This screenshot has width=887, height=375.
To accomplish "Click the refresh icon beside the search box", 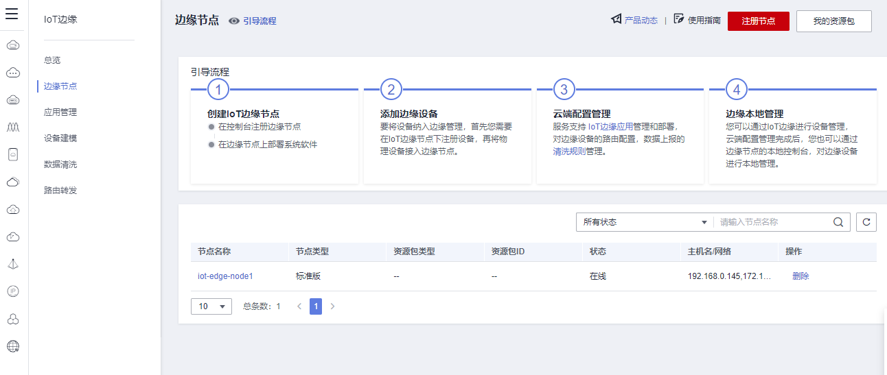I will [866, 222].
